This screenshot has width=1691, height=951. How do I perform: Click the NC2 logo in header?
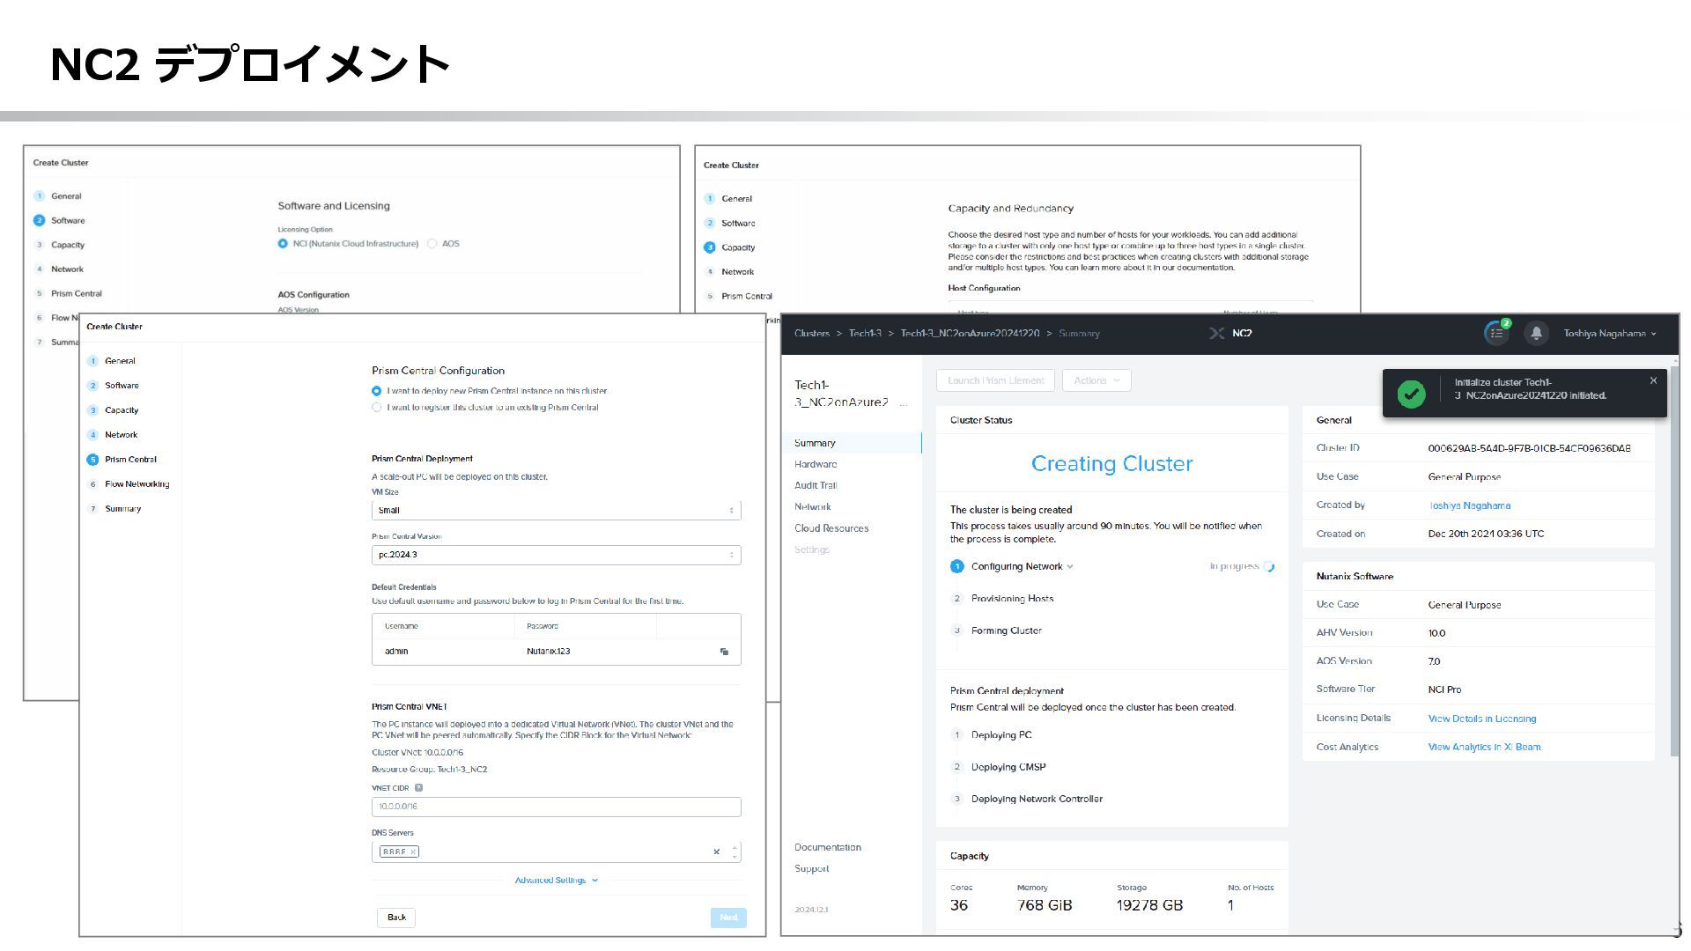pyautogui.click(x=1231, y=333)
